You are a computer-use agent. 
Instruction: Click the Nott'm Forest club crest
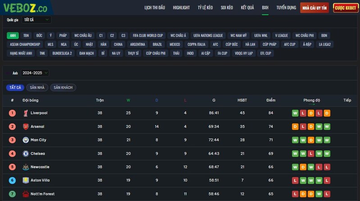[x=26, y=194]
